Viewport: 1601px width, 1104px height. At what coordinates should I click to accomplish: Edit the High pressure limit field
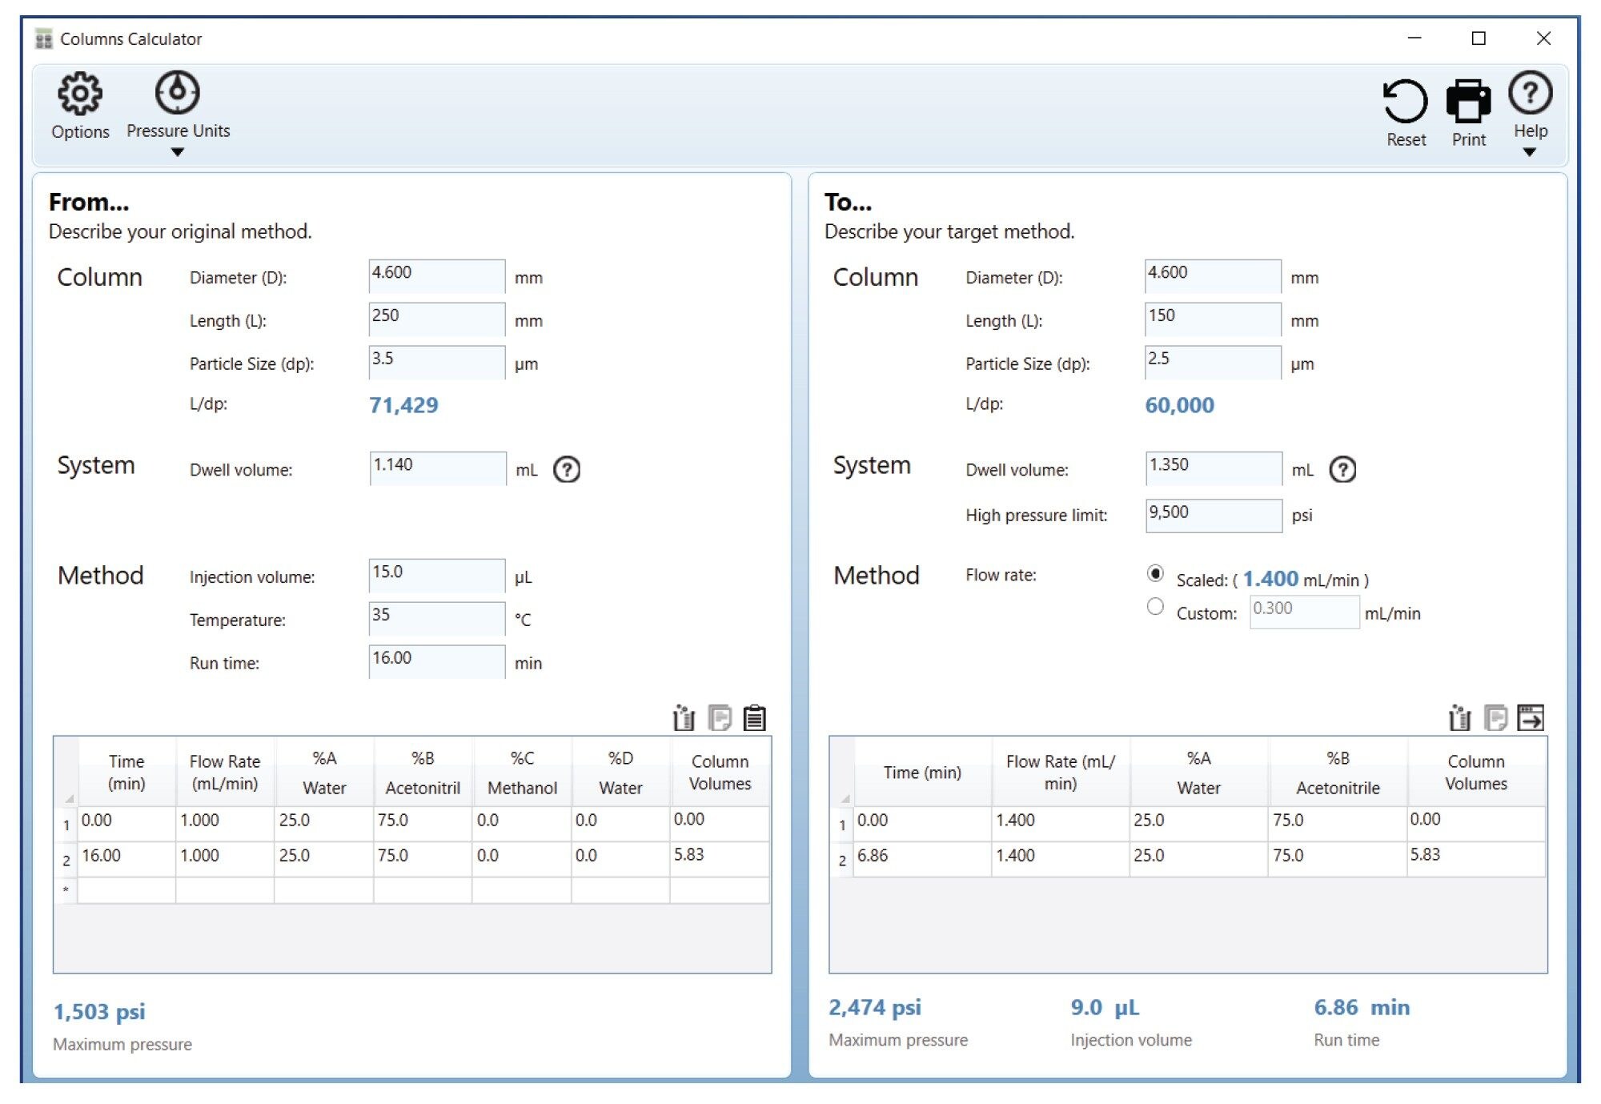click(1214, 516)
